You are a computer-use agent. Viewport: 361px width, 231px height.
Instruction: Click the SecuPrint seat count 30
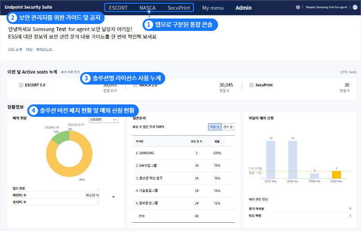click(x=347, y=85)
